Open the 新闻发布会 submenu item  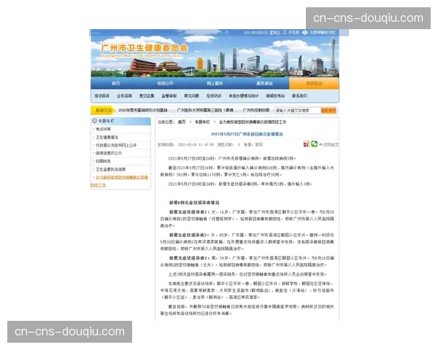coord(275,96)
